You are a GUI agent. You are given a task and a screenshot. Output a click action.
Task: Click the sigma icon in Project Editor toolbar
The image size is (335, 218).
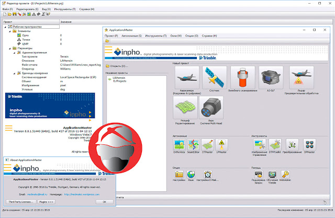[x=43, y=14]
